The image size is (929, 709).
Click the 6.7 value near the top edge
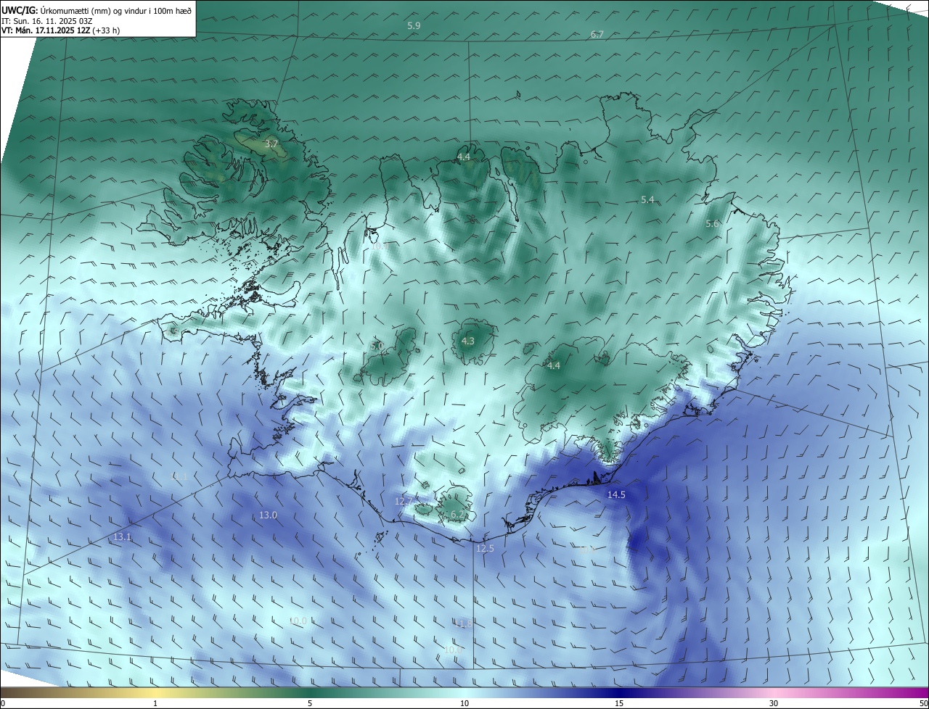(x=597, y=35)
